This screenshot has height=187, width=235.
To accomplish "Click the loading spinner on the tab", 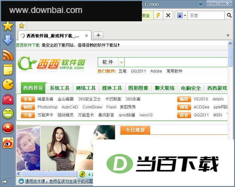I will (23, 36).
